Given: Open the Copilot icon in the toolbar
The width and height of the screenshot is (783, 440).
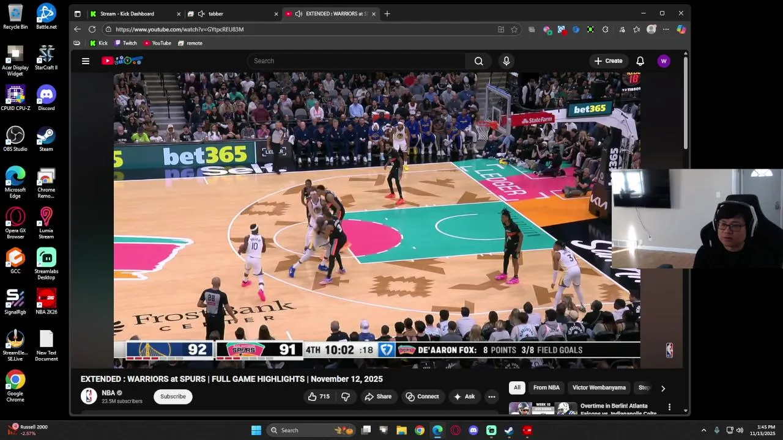Looking at the screenshot, I should click(681, 29).
